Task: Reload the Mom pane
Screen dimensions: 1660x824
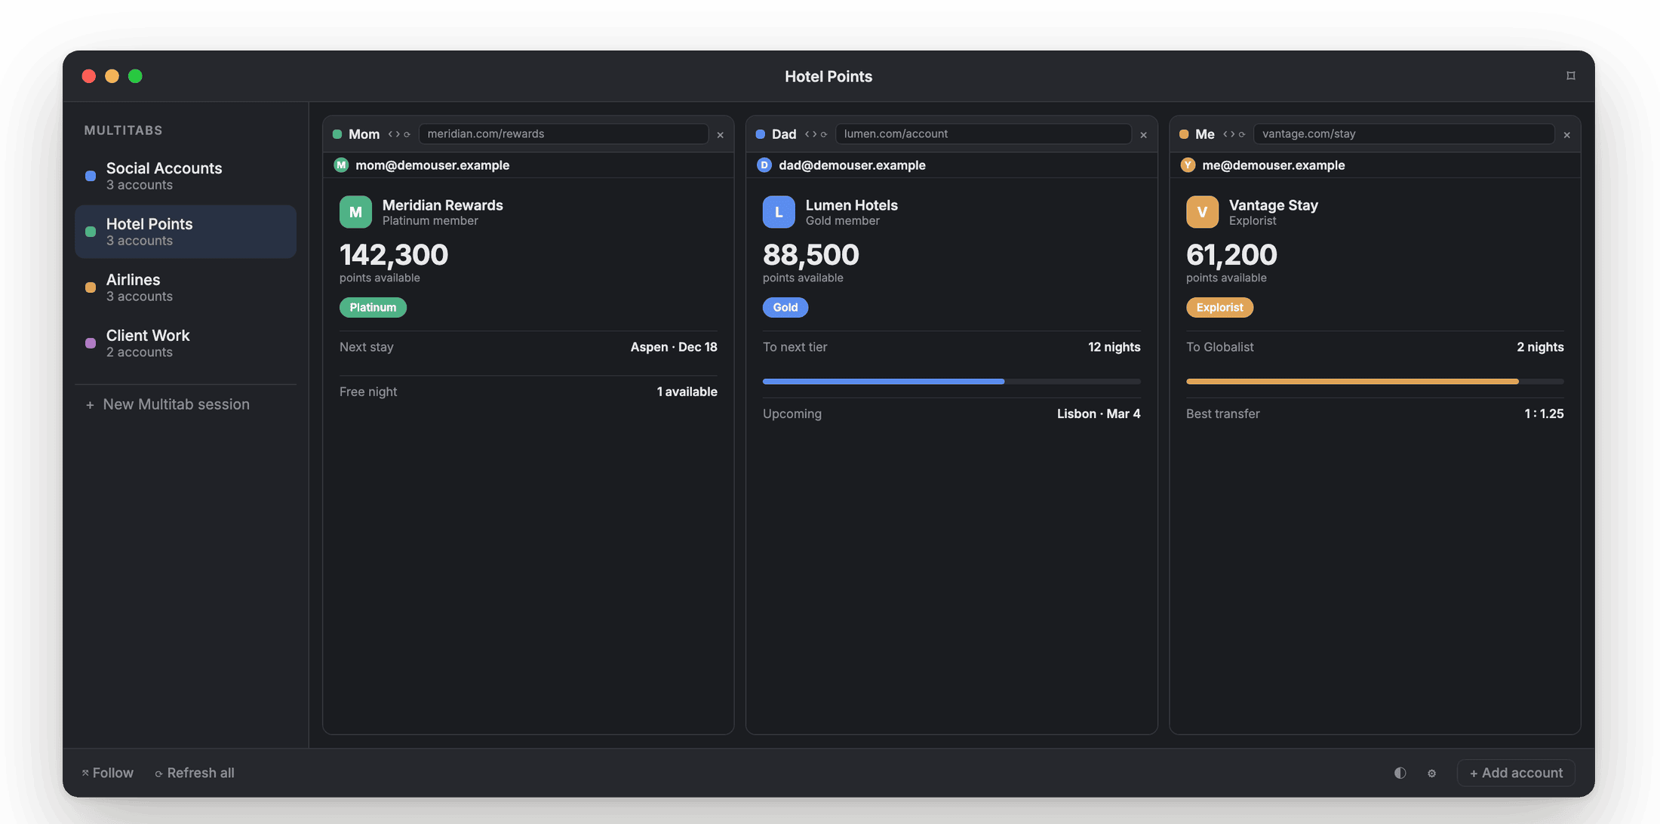Action: pos(407,134)
